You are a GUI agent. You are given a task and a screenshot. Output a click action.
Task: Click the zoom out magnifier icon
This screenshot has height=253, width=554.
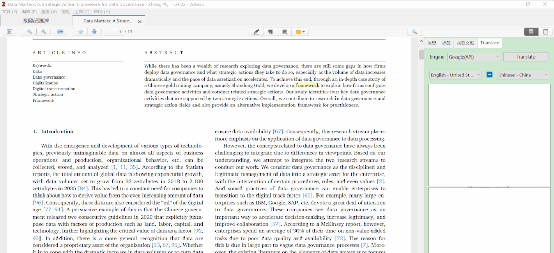pos(30,32)
